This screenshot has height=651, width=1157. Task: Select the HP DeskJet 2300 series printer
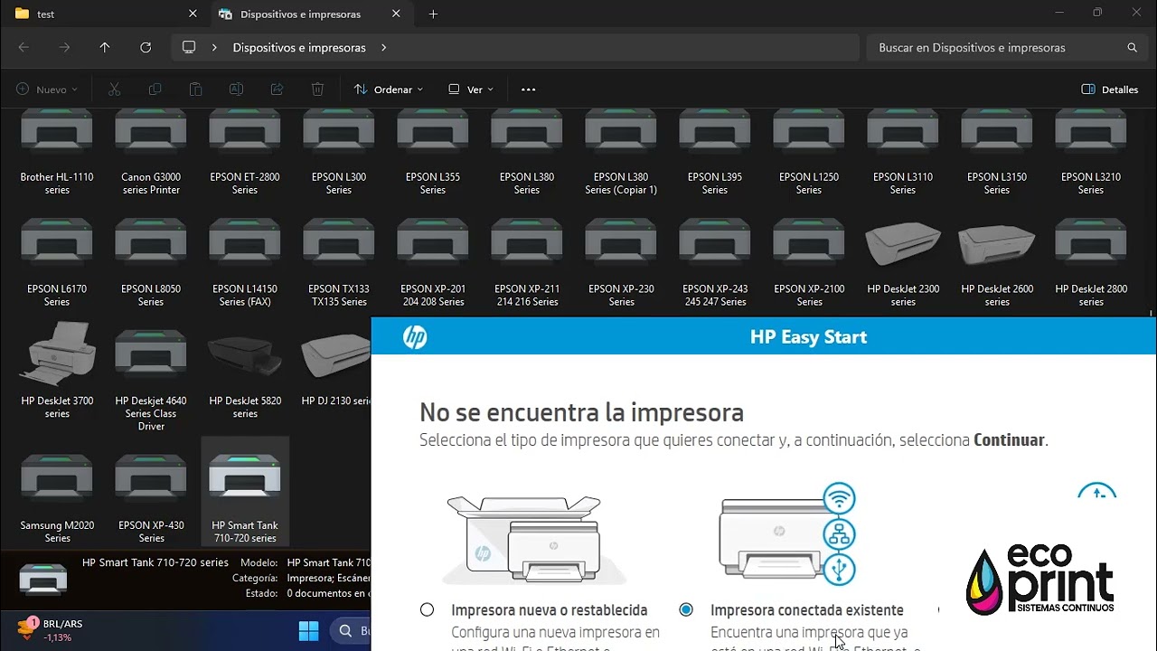[903, 262]
